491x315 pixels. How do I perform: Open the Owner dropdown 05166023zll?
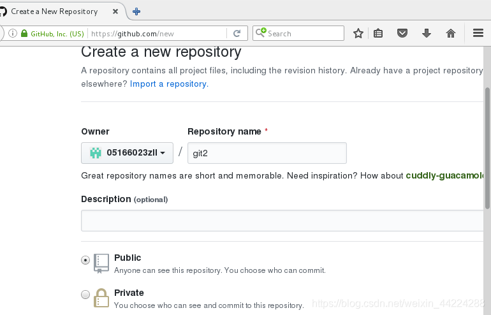coord(127,153)
